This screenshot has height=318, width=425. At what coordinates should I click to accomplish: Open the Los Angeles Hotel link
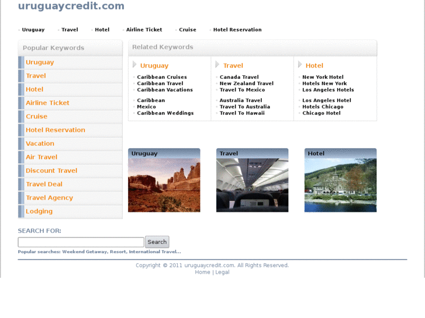point(327,100)
